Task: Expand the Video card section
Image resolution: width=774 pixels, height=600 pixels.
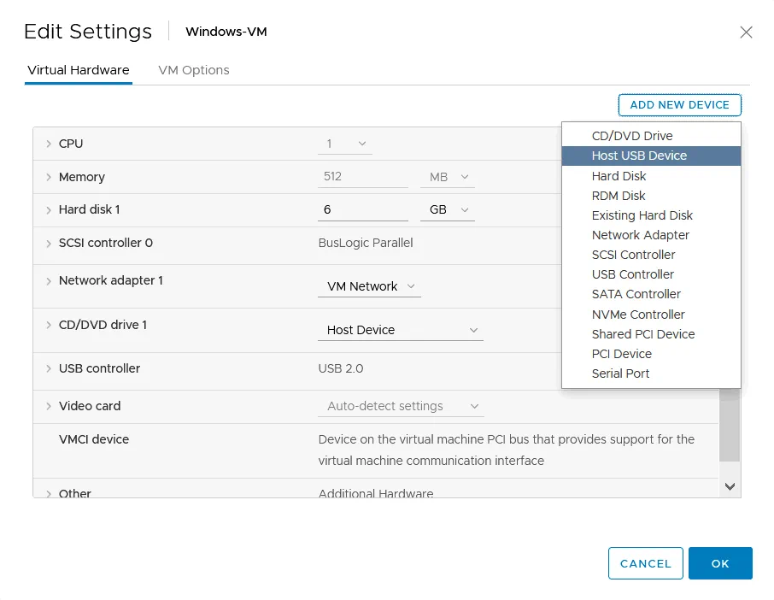Action: (49, 405)
